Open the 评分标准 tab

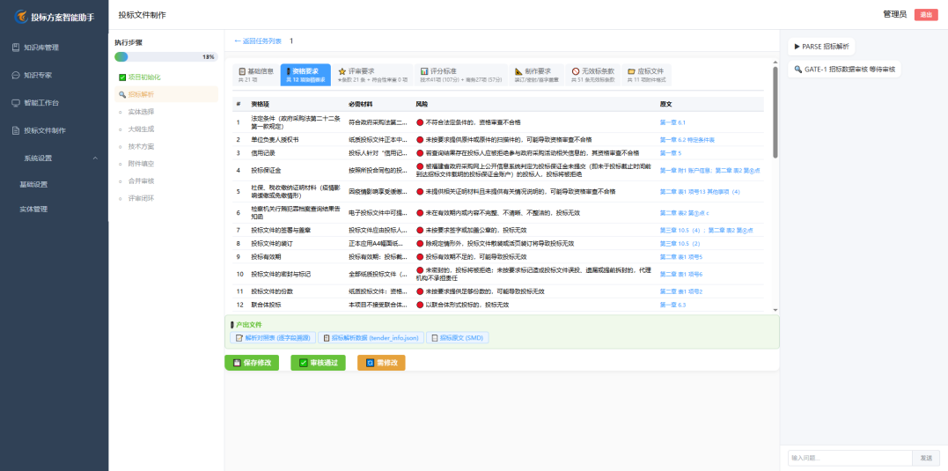point(460,74)
